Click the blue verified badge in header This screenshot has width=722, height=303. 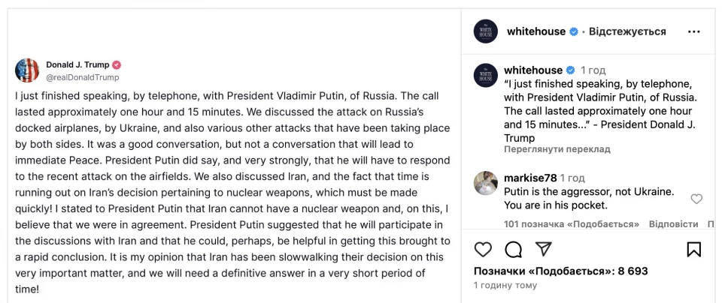(x=574, y=31)
